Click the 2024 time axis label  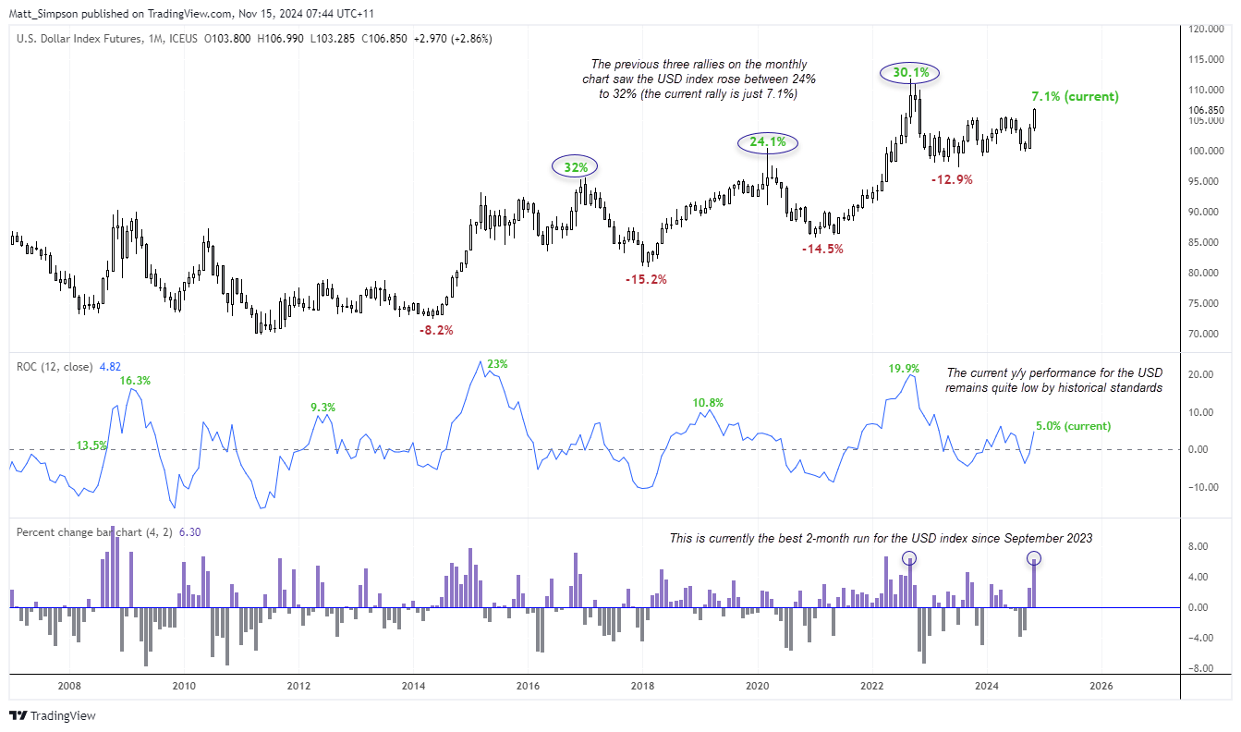(987, 687)
